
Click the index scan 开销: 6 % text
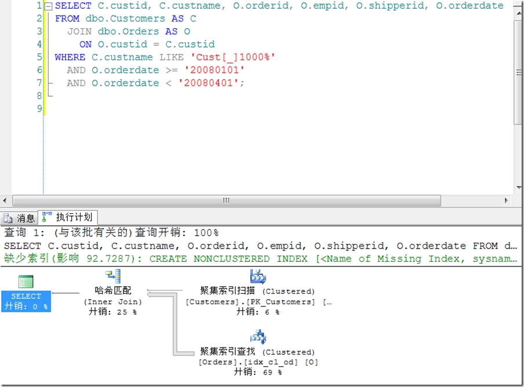click(258, 312)
